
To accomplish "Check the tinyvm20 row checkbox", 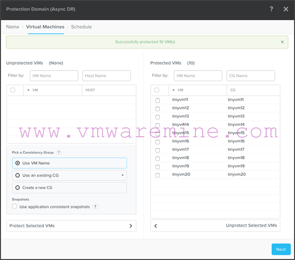I will coord(158,175).
